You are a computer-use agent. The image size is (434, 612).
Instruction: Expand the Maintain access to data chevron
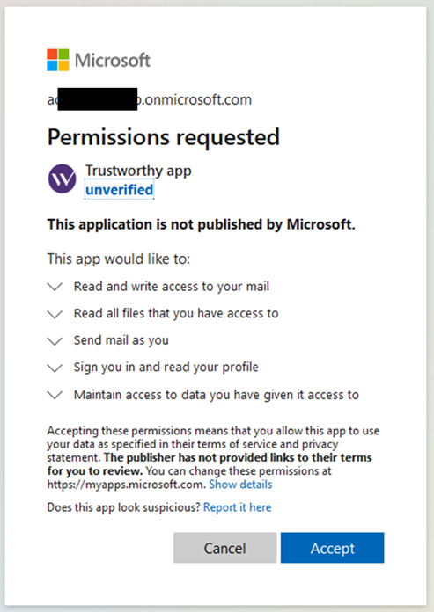[x=55, y=395]
